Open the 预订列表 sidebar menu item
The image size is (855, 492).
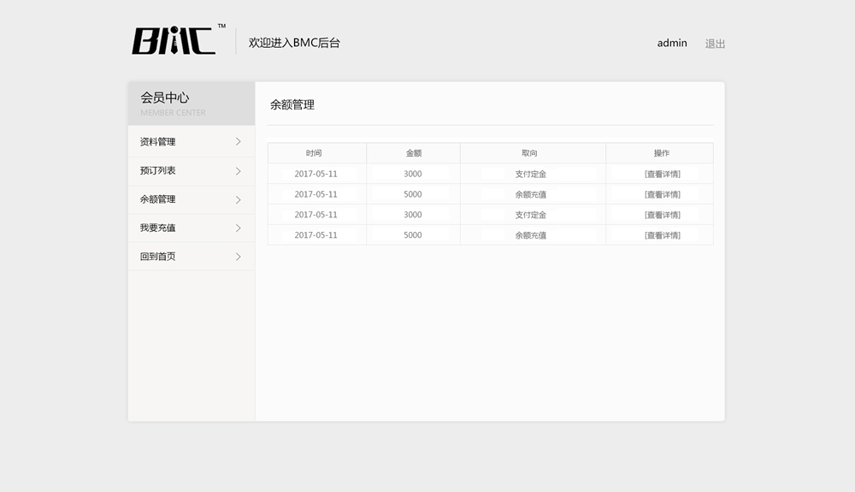(158, 171)
